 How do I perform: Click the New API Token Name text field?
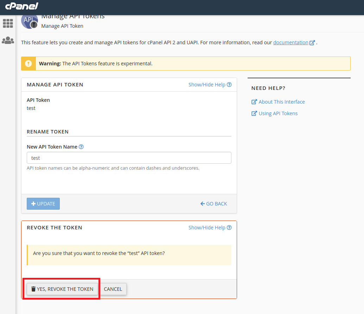[x=129, y=158]
